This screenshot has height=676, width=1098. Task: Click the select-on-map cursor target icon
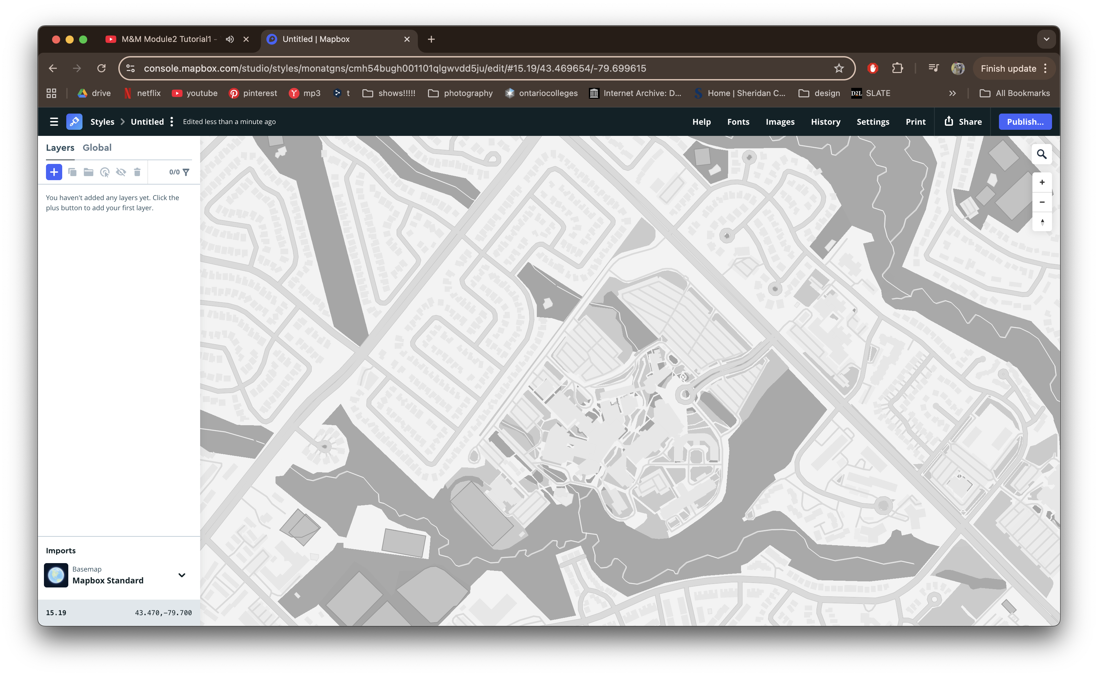(x=104, y=172)
